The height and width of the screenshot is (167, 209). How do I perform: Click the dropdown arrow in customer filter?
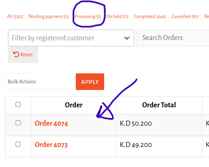pyautogui.click(x=127, y=38)
